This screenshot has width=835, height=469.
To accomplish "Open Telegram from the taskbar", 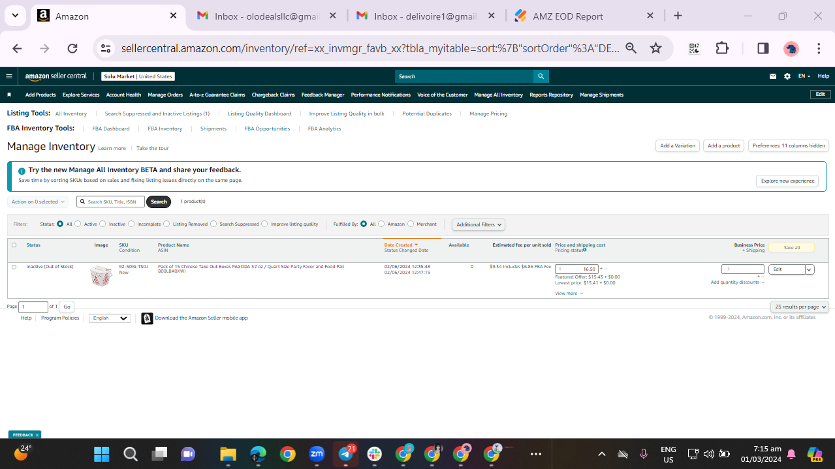I will tap(346, 454).
